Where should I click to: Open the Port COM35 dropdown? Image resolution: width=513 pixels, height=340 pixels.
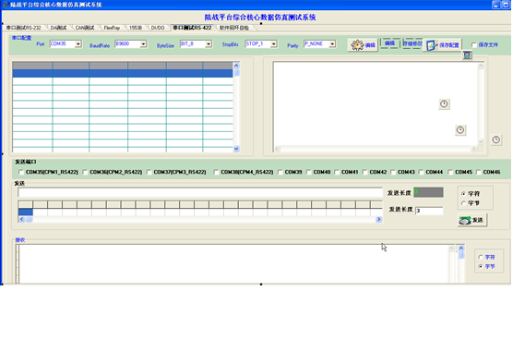pos(78,44)
